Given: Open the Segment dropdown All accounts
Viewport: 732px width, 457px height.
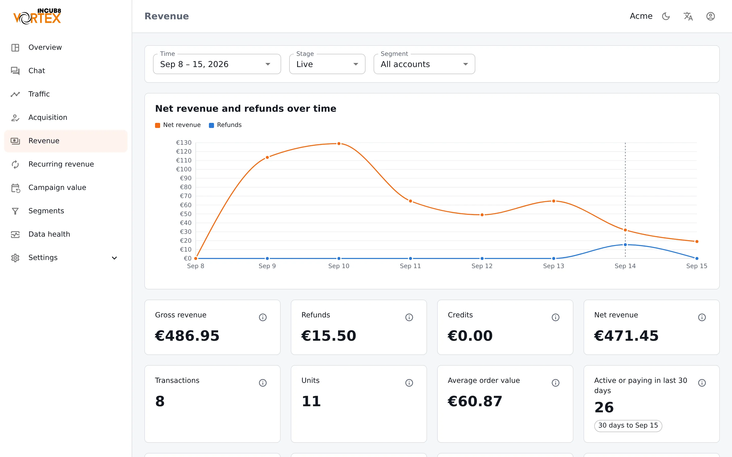Looking at the screenshot, I should 424,64.
